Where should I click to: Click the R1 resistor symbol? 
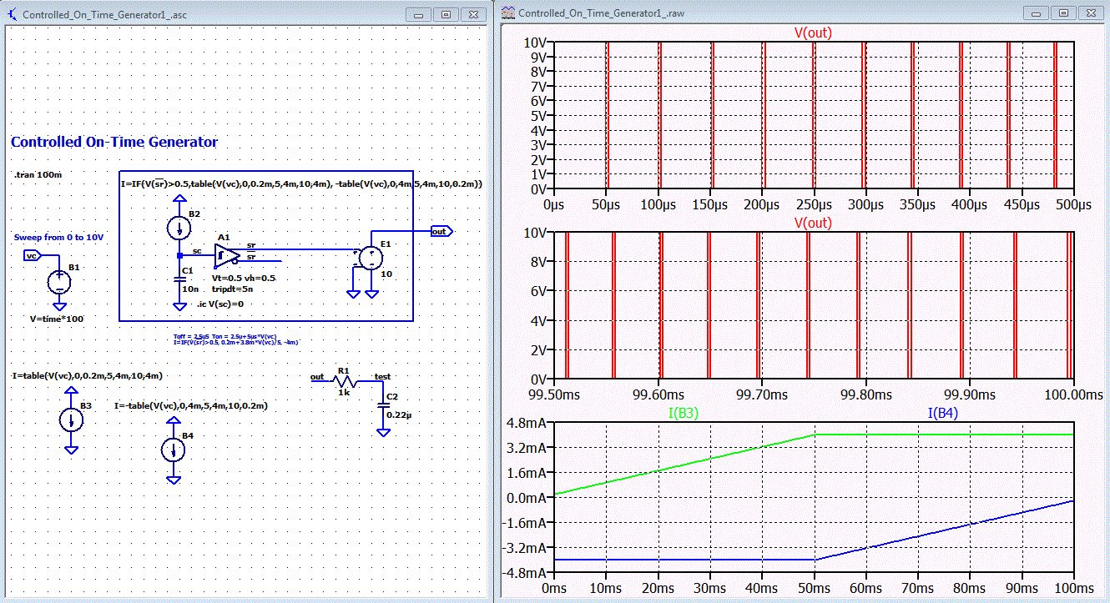tap(345, 382)
